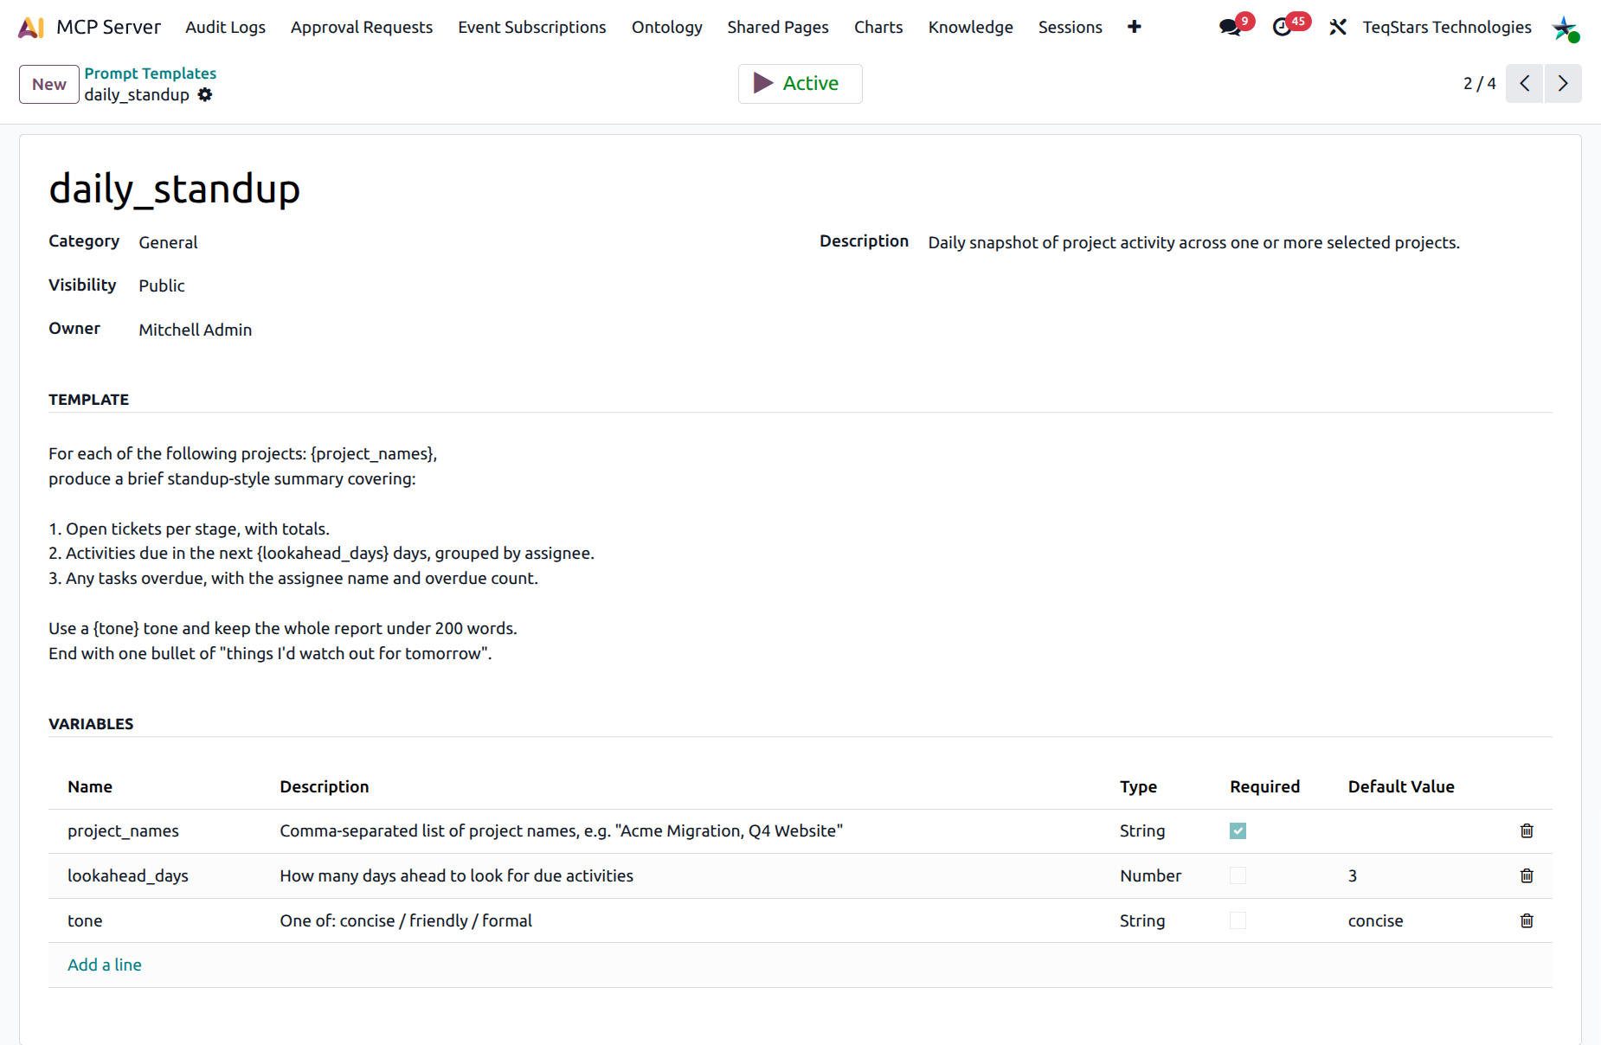This screenshot has height=1045, width=1601.
Task: Click the gear icon beside daily_standup breadcrumb
Action: (x=205, y=94)
